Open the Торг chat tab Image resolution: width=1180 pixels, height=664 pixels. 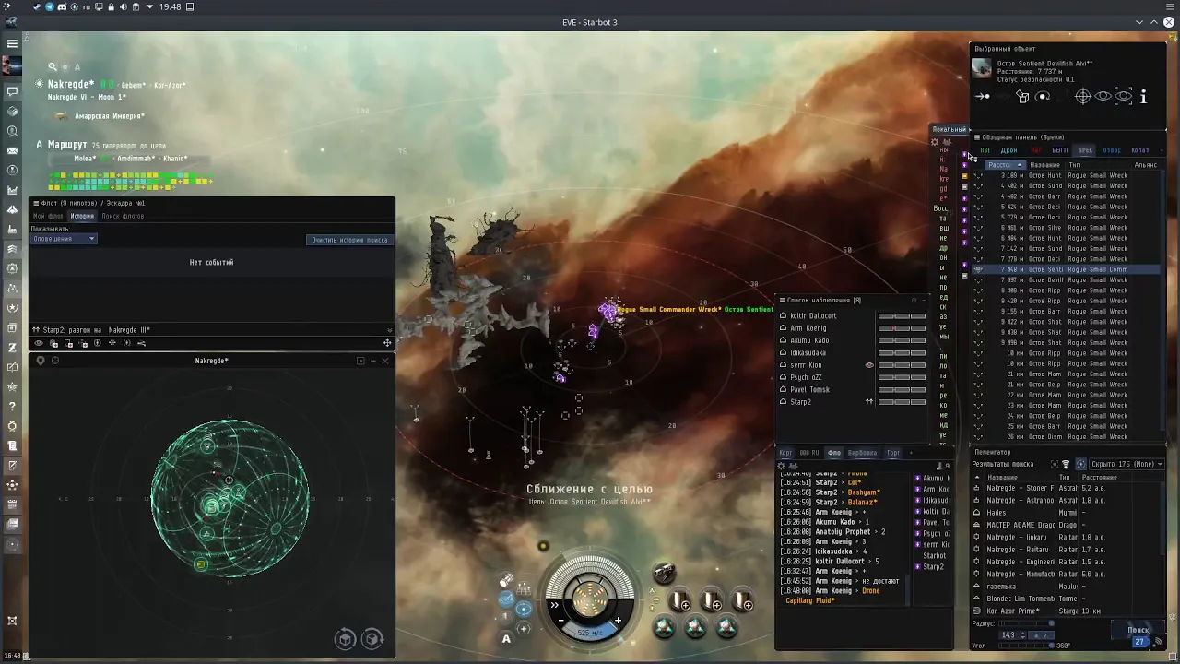coord(892,453)
